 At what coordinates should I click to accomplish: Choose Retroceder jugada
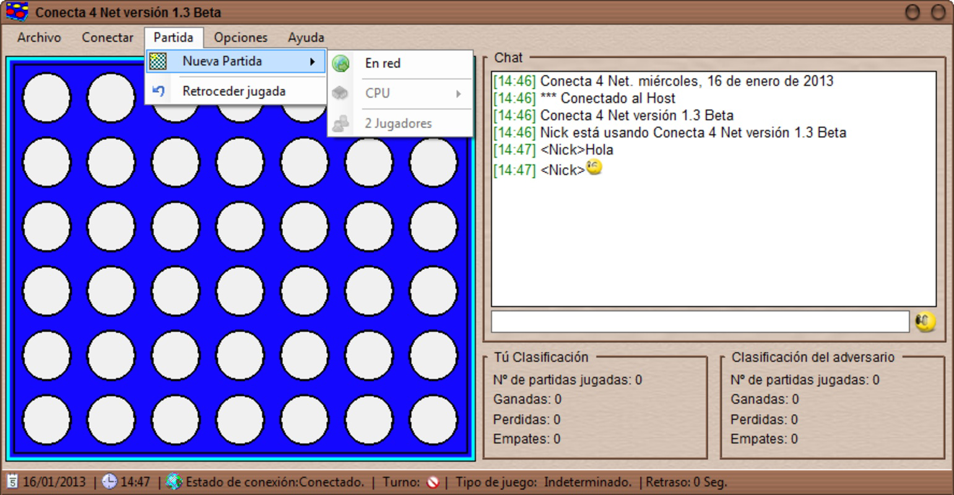tap(236, 91)
